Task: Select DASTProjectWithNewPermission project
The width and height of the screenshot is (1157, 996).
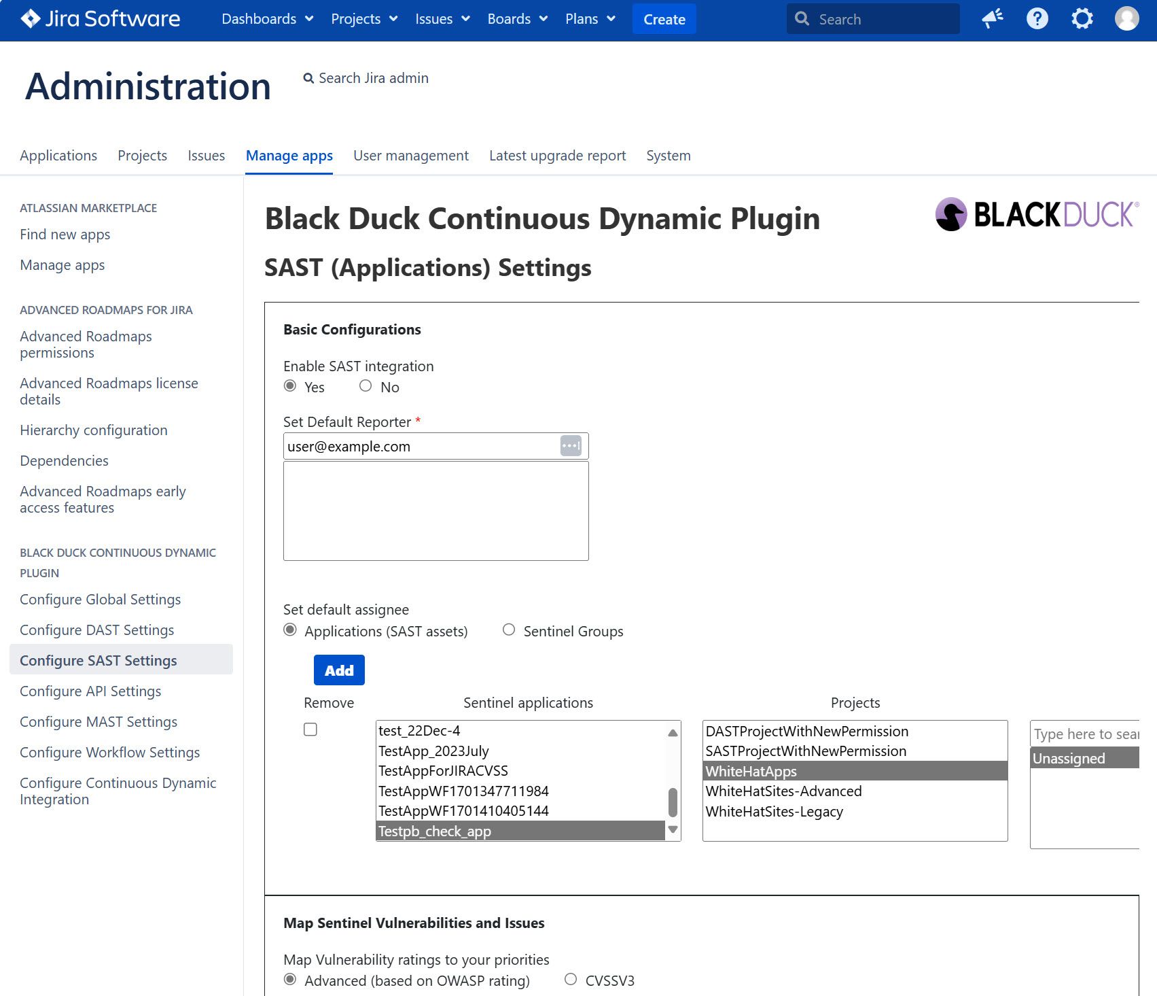Action: pos(855,732)
